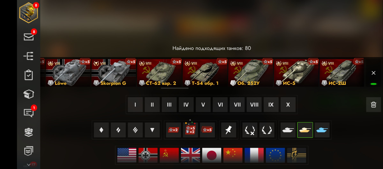Toggle the German nation flag filter
This screenshot has width=383, height=169.
tap(148, 155)
